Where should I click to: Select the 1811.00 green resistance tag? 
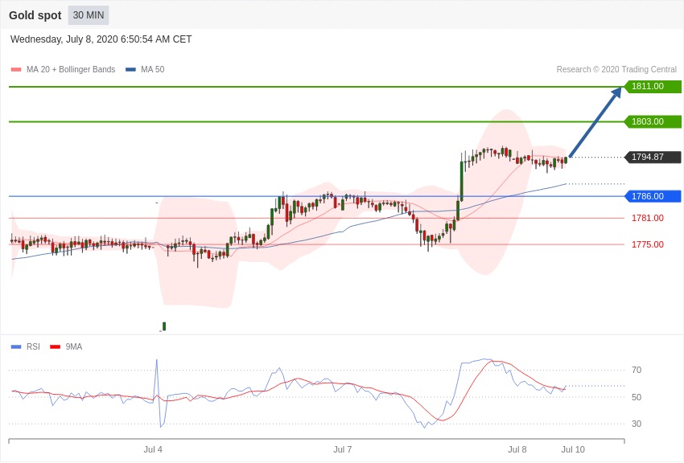pos(653,87)
